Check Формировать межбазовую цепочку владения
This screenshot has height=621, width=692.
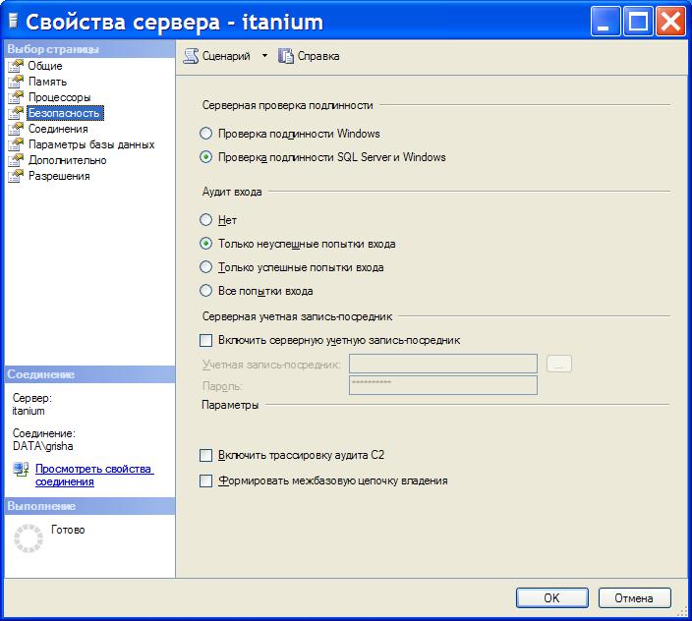tap(205, 480)
